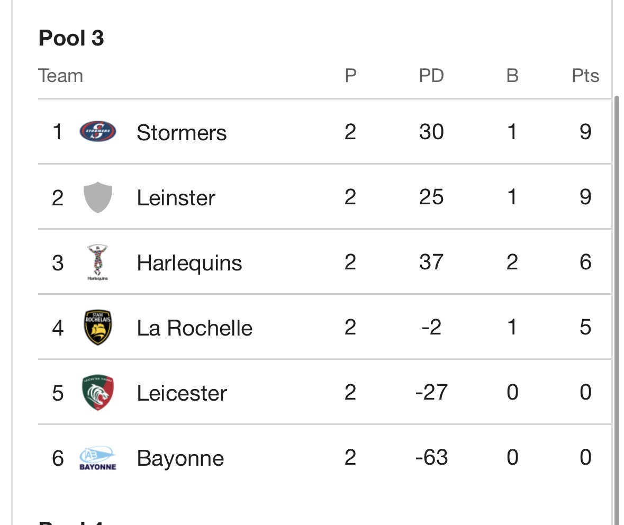The width and height of the screenshot is (624, 525).
Task: Open the Stormers team name link
Action: pyautogui.click(x=182, y=132)
